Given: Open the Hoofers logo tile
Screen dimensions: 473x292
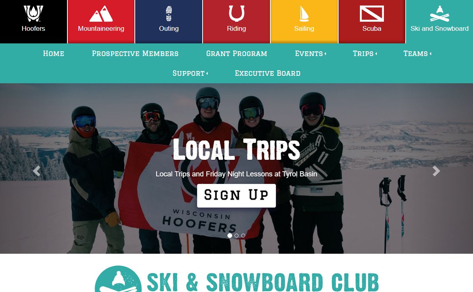Looking at the screenshot, I should [34, 21].
